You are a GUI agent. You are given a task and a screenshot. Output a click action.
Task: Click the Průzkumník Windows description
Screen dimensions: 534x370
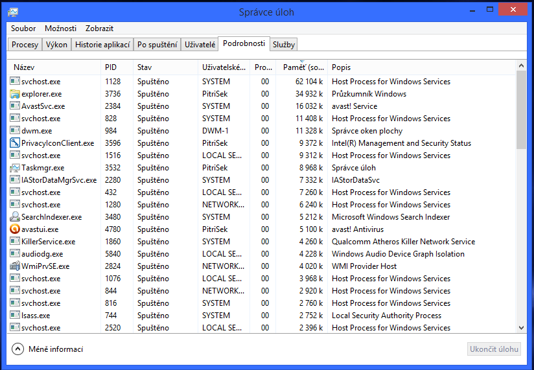369,93
